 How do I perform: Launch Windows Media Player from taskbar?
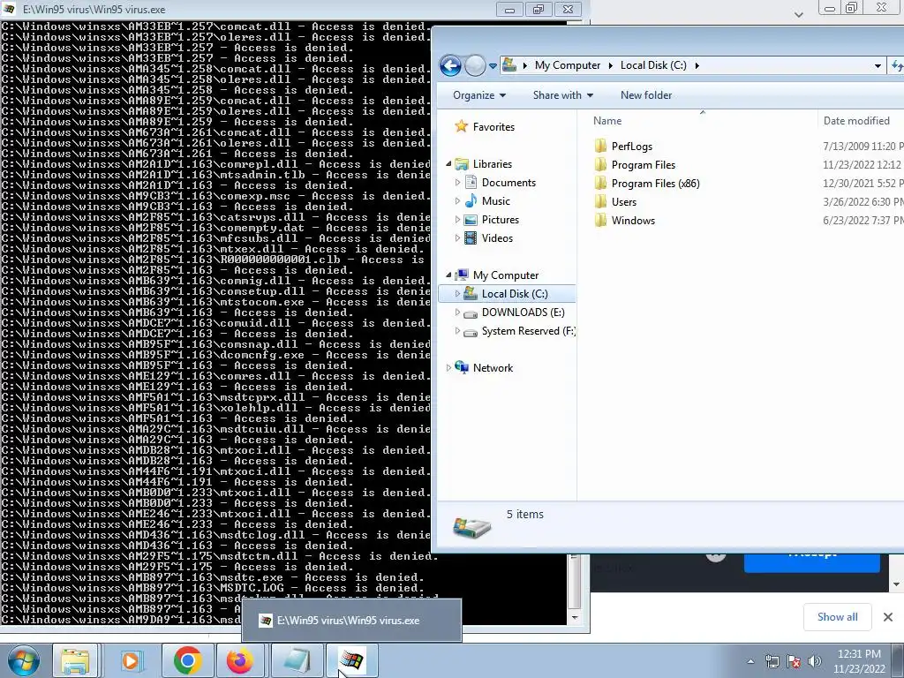point(131,660)
